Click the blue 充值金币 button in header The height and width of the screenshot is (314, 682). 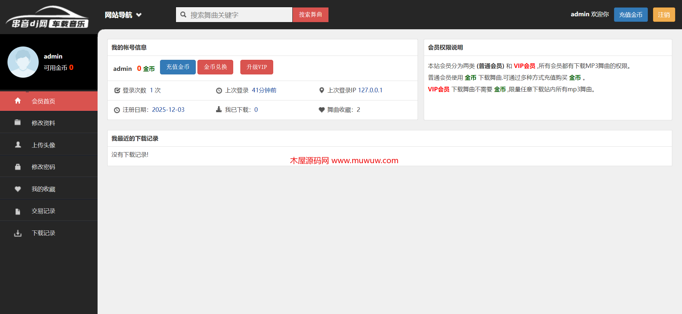tap(630, 15)
